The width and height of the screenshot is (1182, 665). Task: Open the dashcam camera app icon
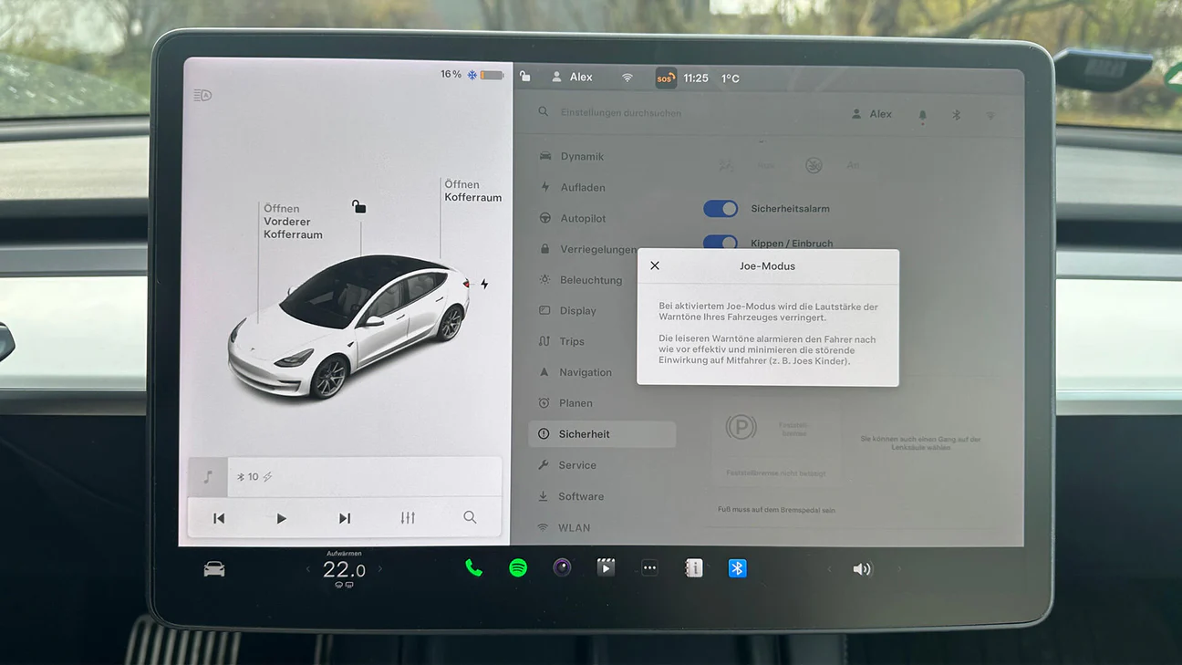[x=562, y=568]
